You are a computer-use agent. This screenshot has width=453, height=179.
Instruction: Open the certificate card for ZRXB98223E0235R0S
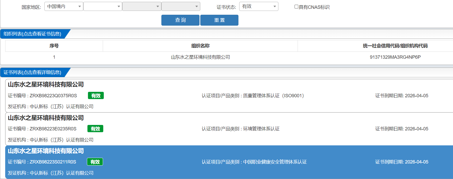coord(229,129)
